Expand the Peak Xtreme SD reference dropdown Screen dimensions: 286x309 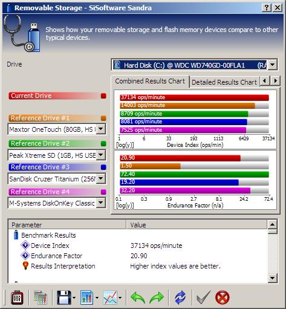click(x=101, y=155)
